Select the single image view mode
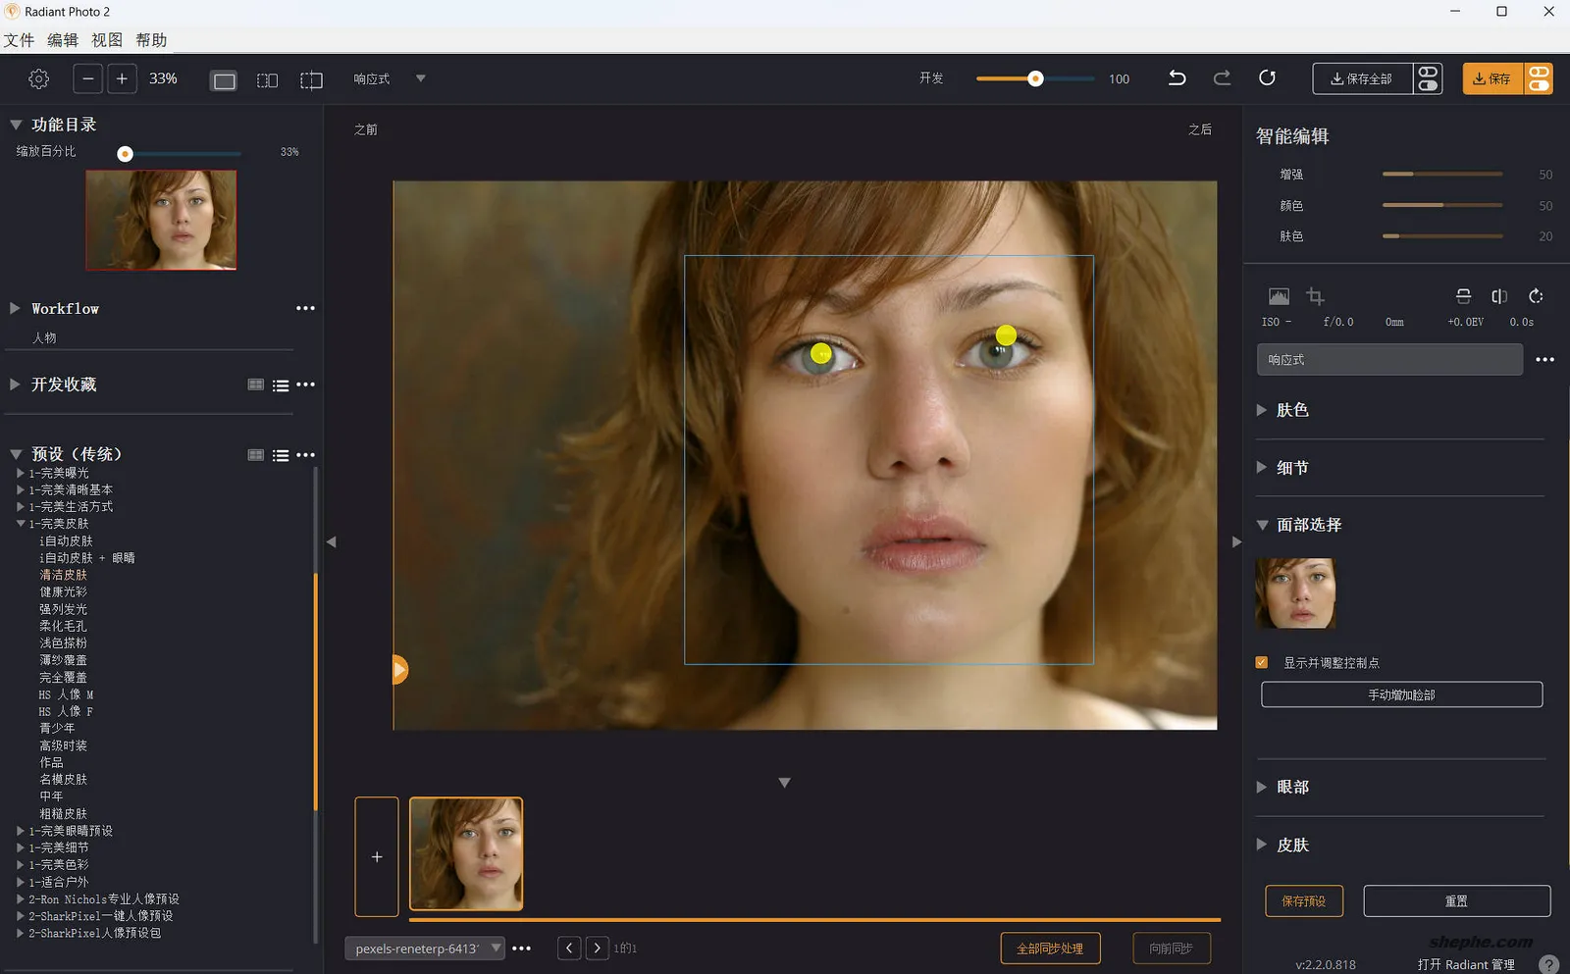Viewport: 1570px width, 974px height. 224,80
